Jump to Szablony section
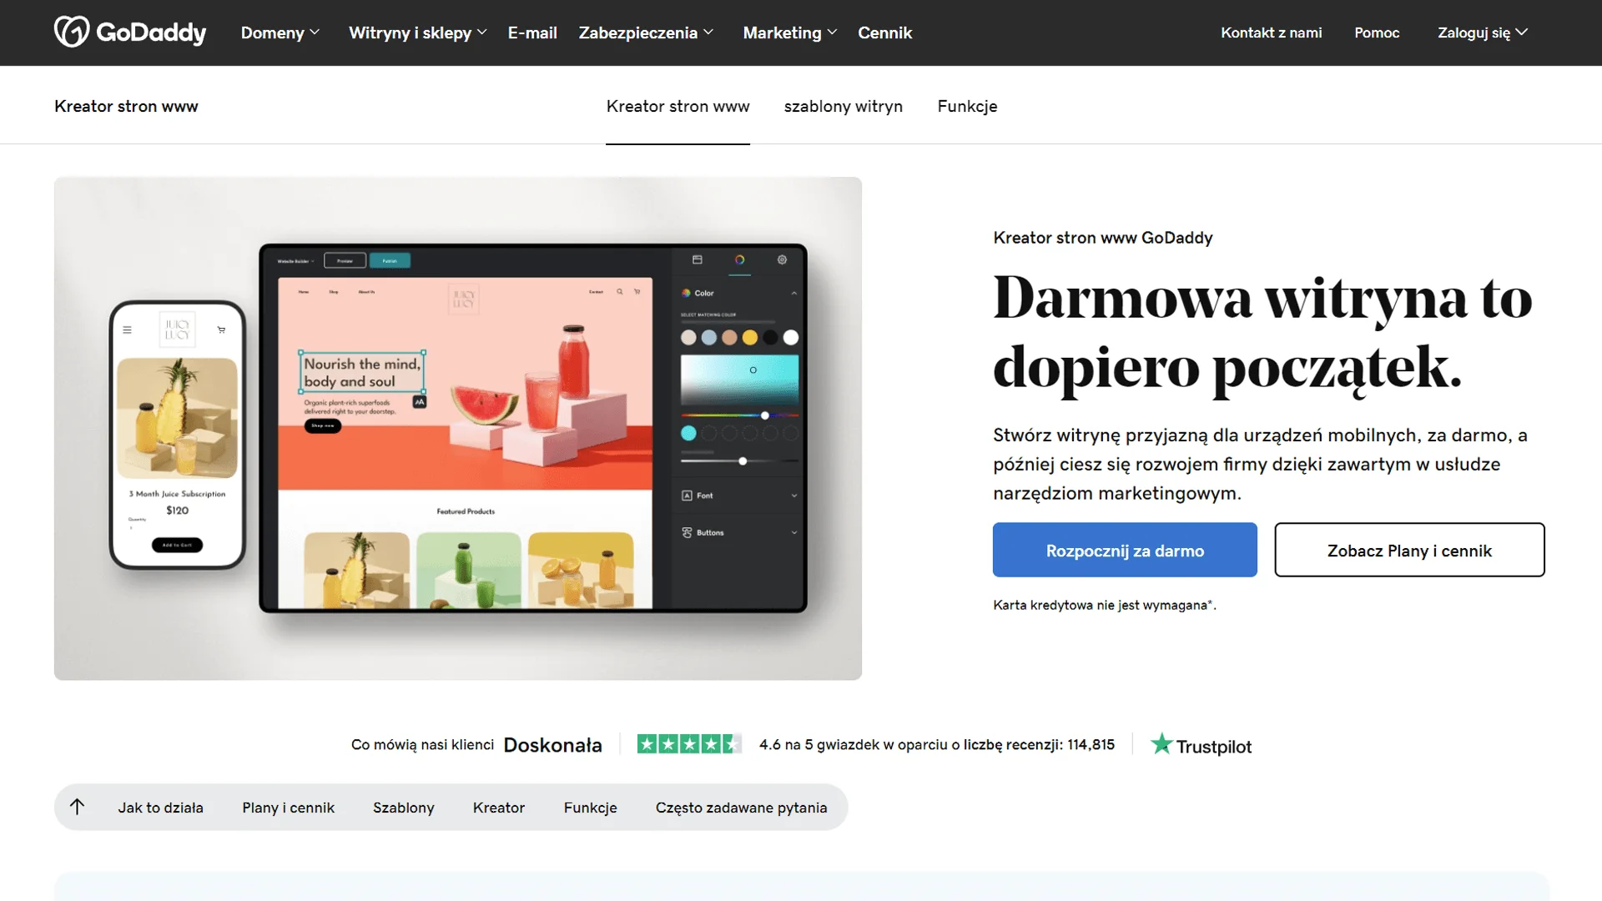The image size is (1602, 901). (x=403, y=808)
